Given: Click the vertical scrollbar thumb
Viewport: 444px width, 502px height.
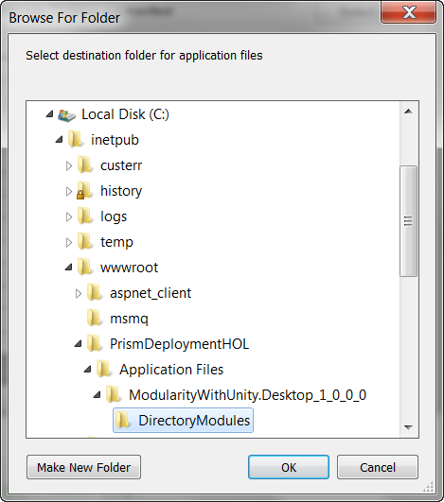Looking at the screenshot, I should 408,221.
